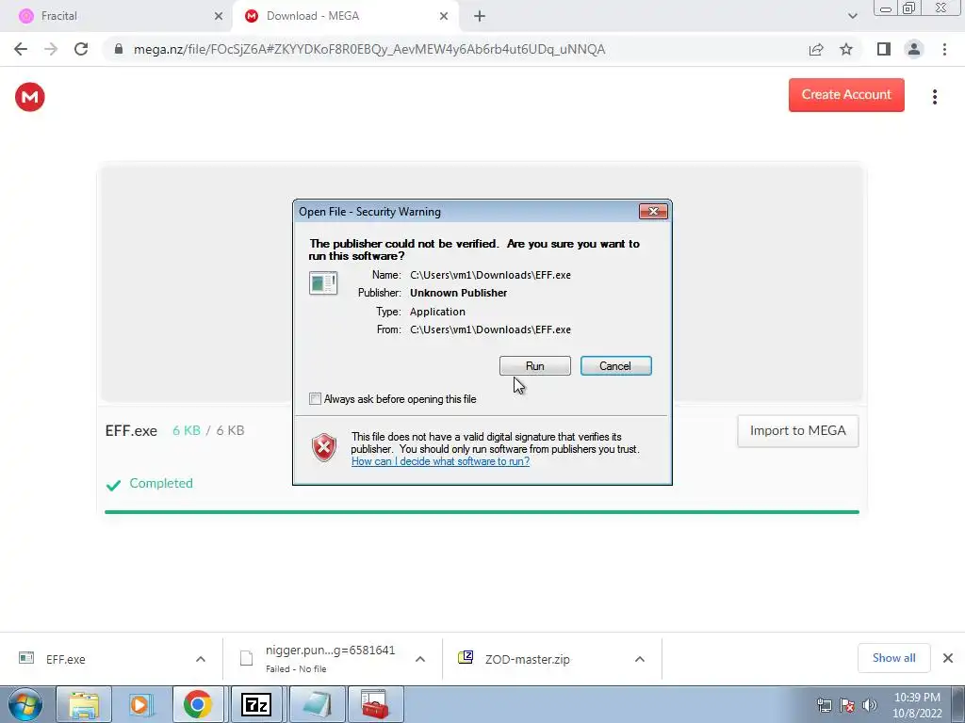Click the Run button in security warning

coord(535,366)
